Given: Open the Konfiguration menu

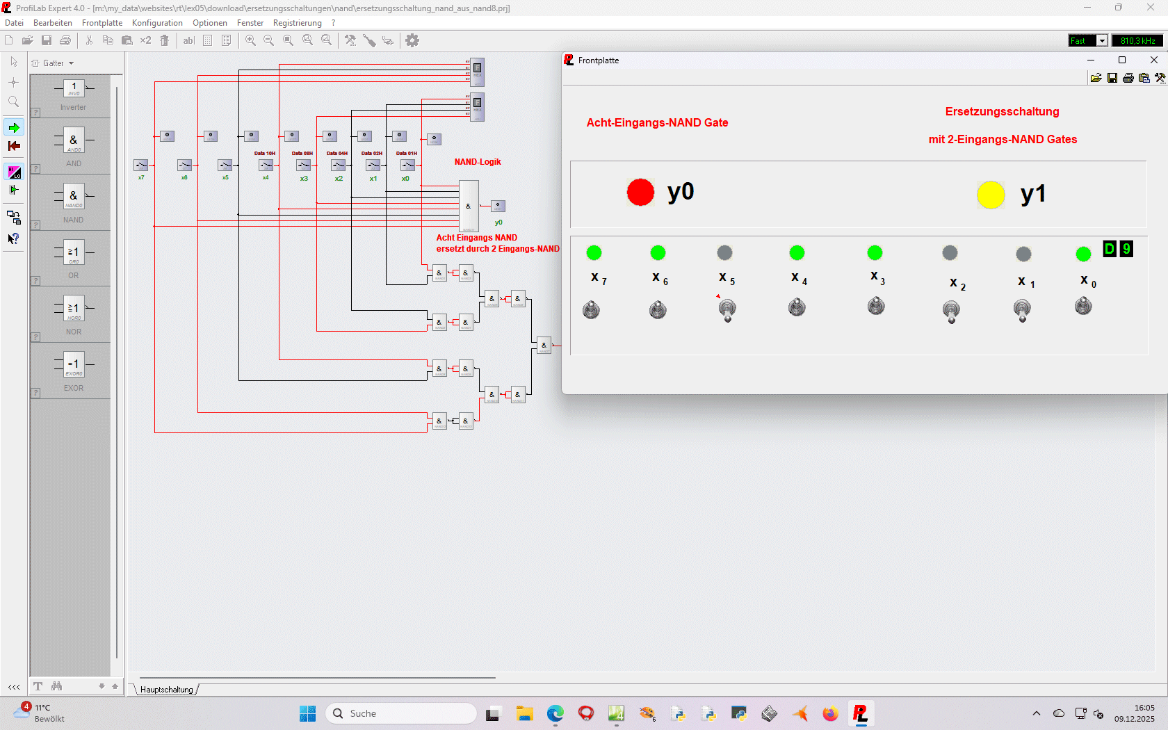Looking at the screenshot, I should [157, 23].
